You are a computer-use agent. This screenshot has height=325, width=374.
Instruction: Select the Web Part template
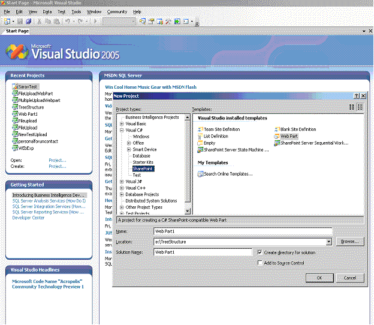tap(286, 136)
